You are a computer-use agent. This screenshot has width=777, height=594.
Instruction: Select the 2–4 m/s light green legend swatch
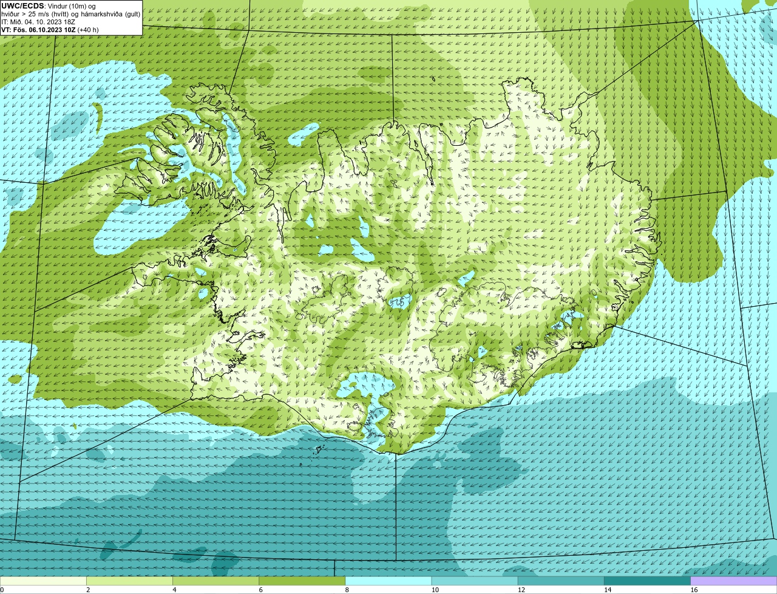tap(129, 581)
